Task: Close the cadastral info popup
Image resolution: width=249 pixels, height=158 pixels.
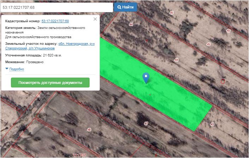Action: coord(95,19)
